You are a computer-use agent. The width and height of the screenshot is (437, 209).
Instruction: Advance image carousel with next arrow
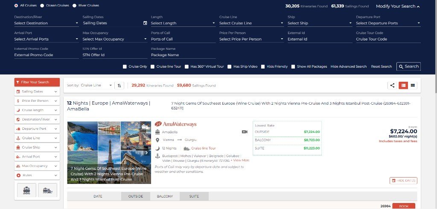[x=147, y=152]
